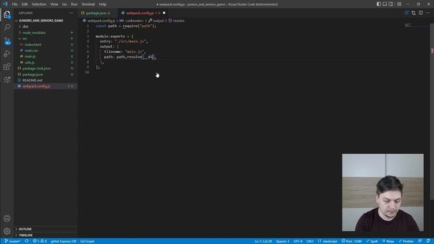The image size is (434, 244).
Task: Open main.css in explorer
Action: click(x=31, y=50)
